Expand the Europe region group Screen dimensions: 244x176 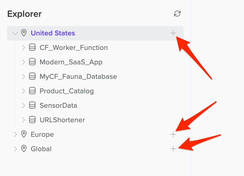[x=15, y=134]
